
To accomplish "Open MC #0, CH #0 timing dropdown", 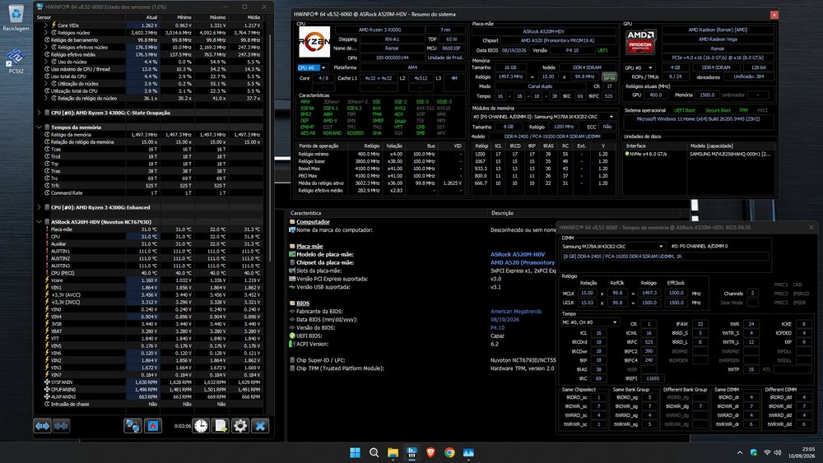I will 590,322.
